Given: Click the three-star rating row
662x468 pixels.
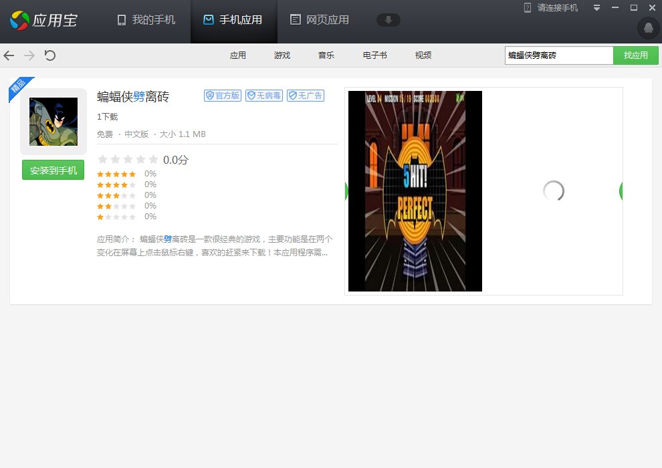Looking at the screenshot, I should click(x=126, y=195).
